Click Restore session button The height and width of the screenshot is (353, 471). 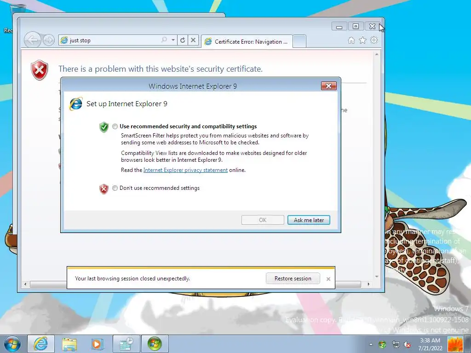coord(293,278)
